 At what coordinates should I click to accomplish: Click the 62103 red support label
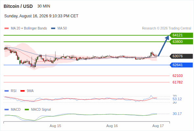(178, 76)
